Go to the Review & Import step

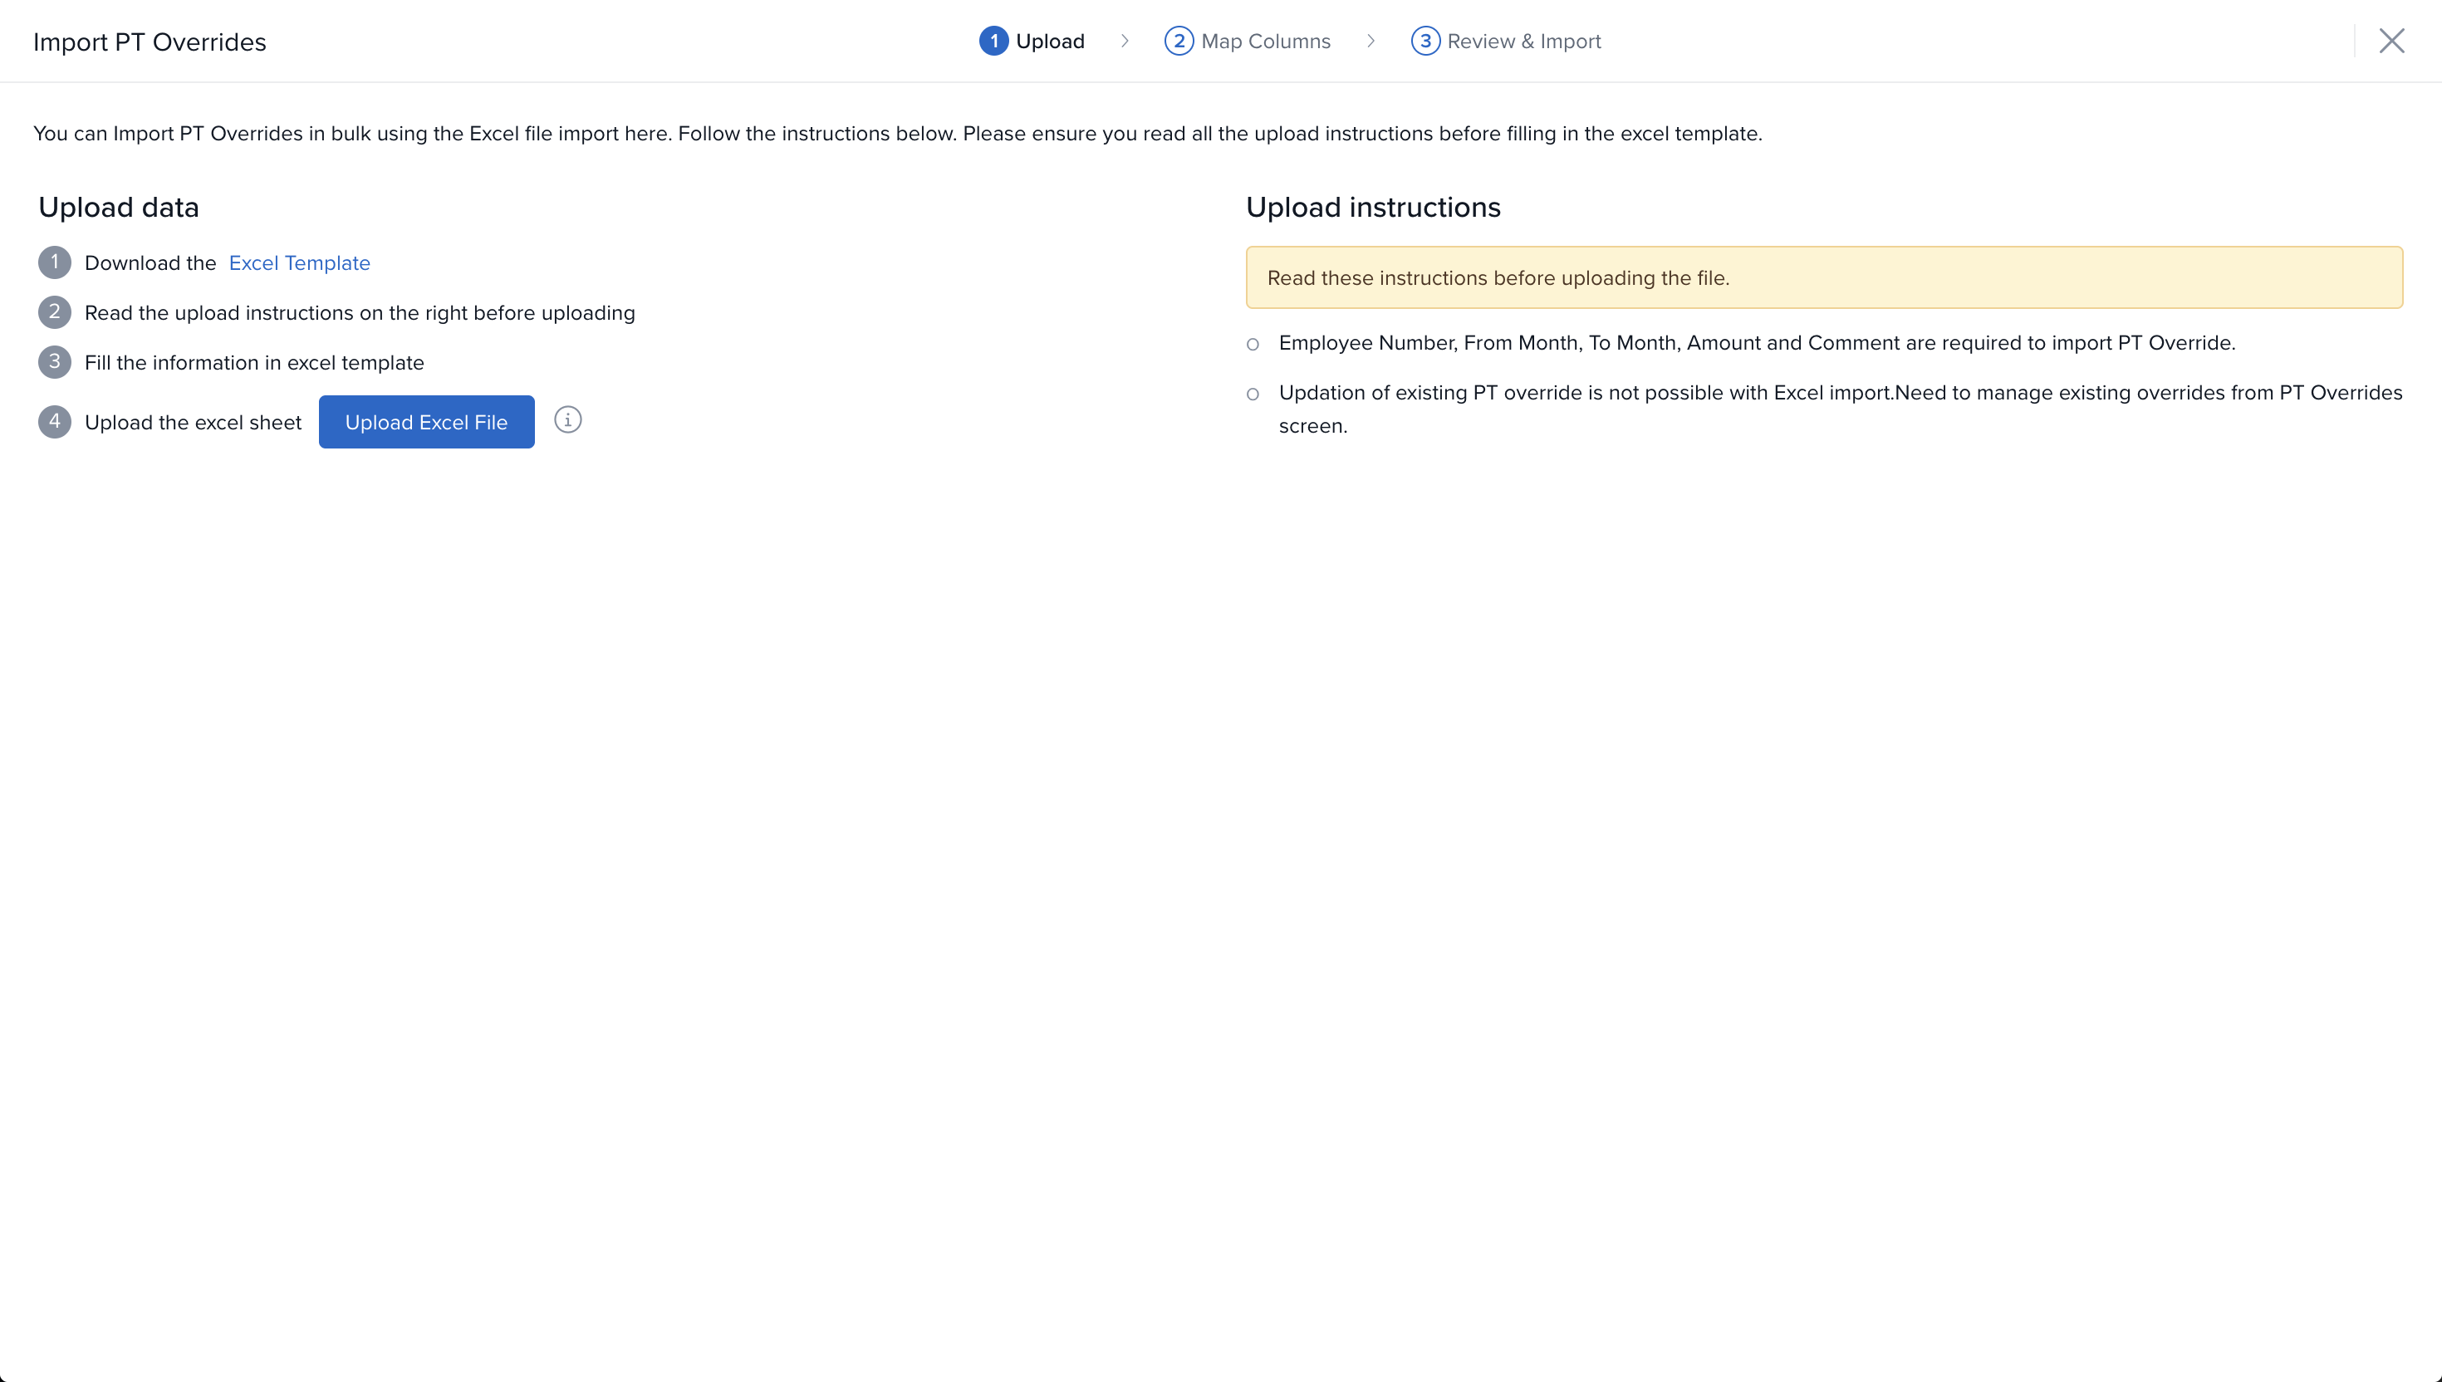[1523, 41]
